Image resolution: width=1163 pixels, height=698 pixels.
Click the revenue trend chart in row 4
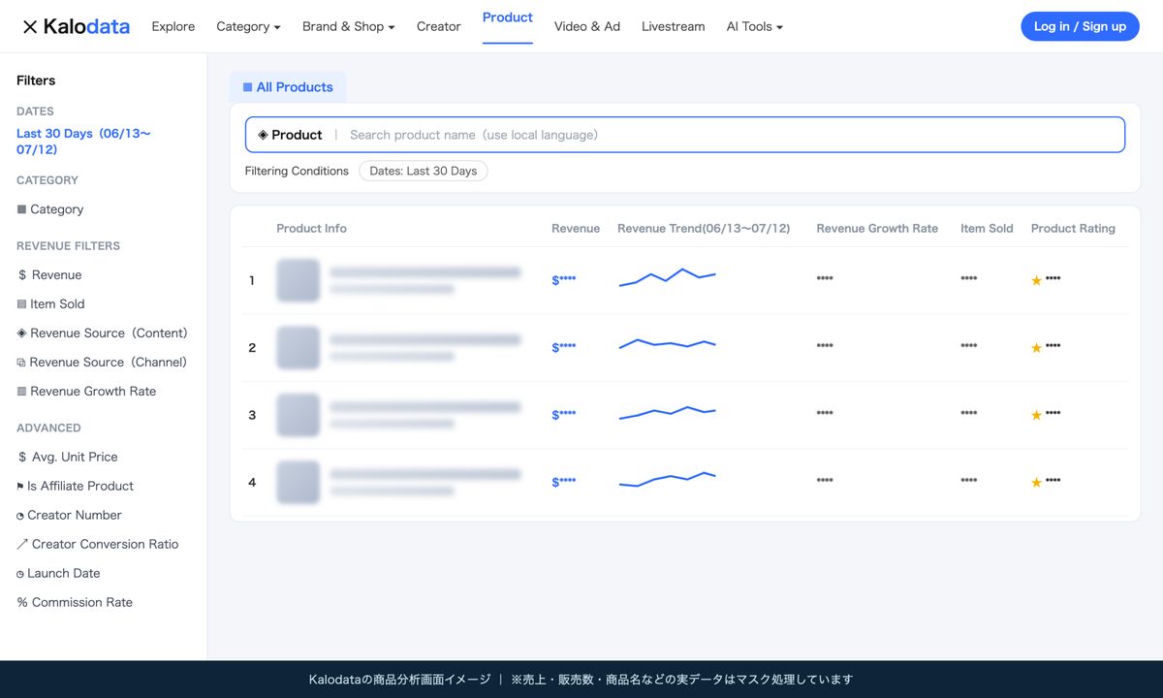click(667, 479)
